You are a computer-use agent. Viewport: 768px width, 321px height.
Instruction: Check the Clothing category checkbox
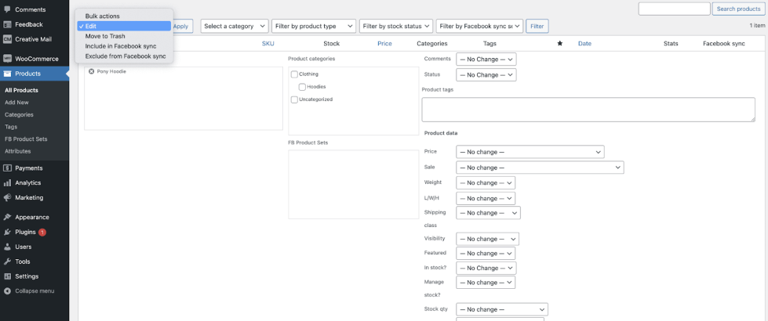(294, 74)
